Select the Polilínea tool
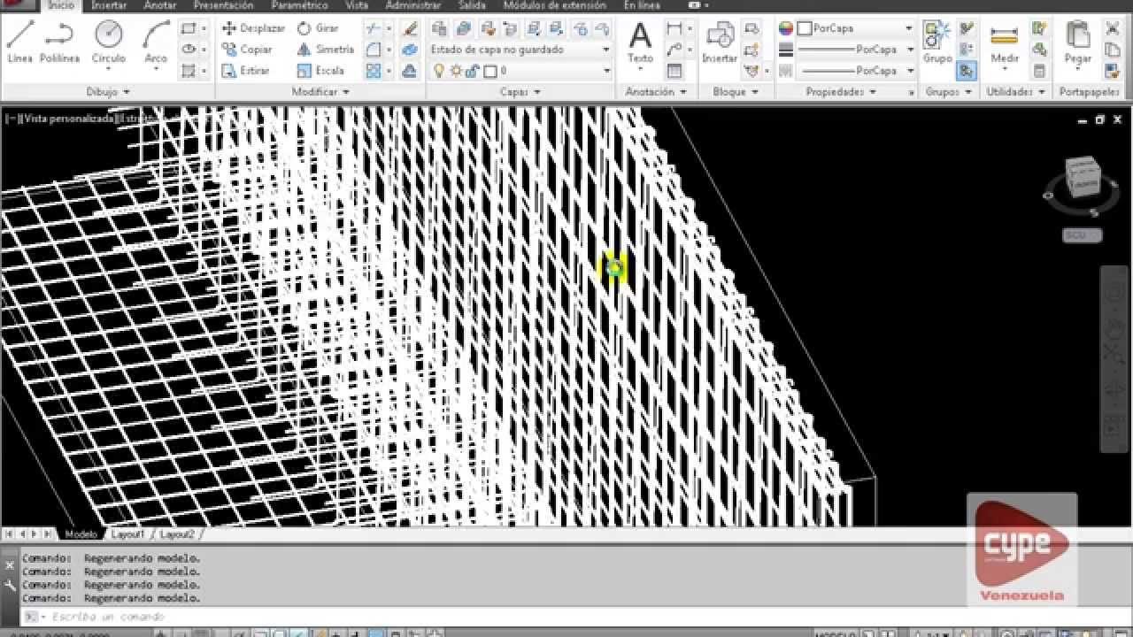1133x637 pixels. coord(59,42)
